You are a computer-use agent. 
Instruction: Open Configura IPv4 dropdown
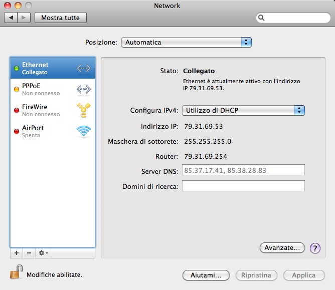[243, 110]
